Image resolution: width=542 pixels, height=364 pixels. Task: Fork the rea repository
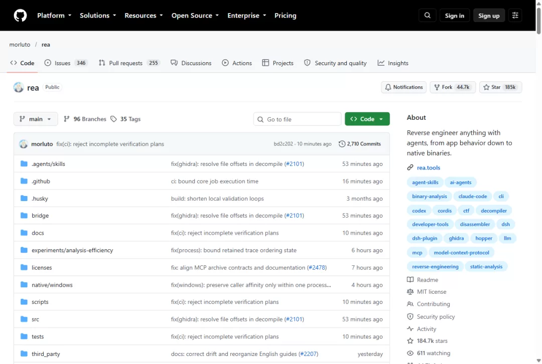click(453, 87)
